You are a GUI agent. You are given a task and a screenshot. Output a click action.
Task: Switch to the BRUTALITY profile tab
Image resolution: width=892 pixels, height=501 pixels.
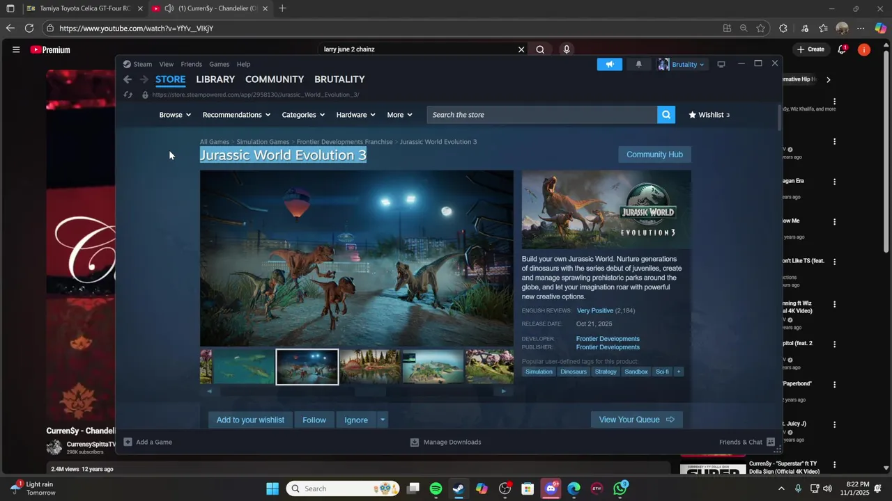pos(339,79)
